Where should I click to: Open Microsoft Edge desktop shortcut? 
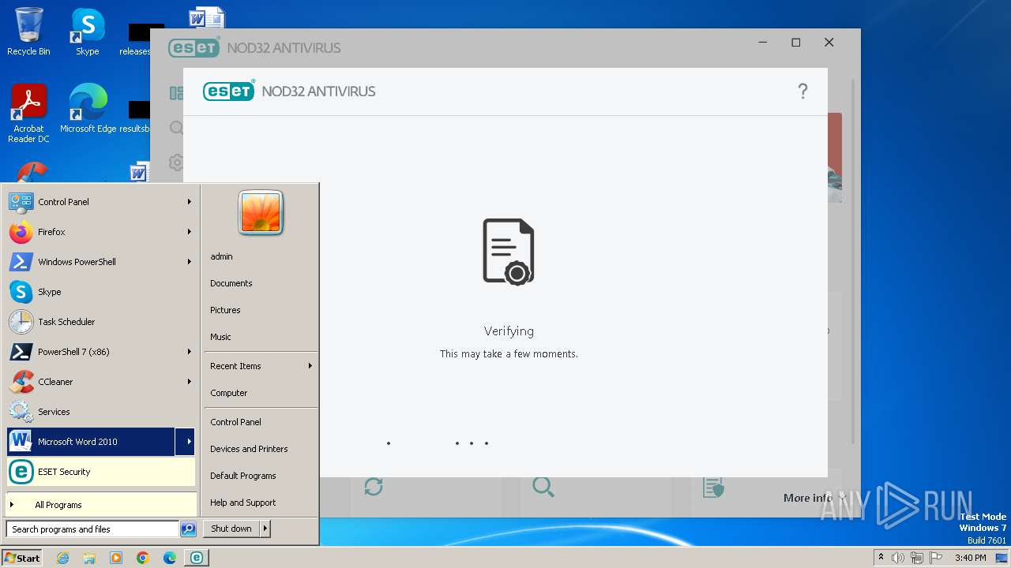click(x=88, y=109)
